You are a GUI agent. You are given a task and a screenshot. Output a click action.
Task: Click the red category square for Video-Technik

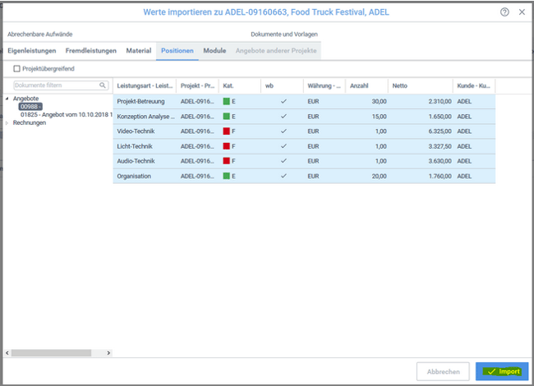point(227,131)
